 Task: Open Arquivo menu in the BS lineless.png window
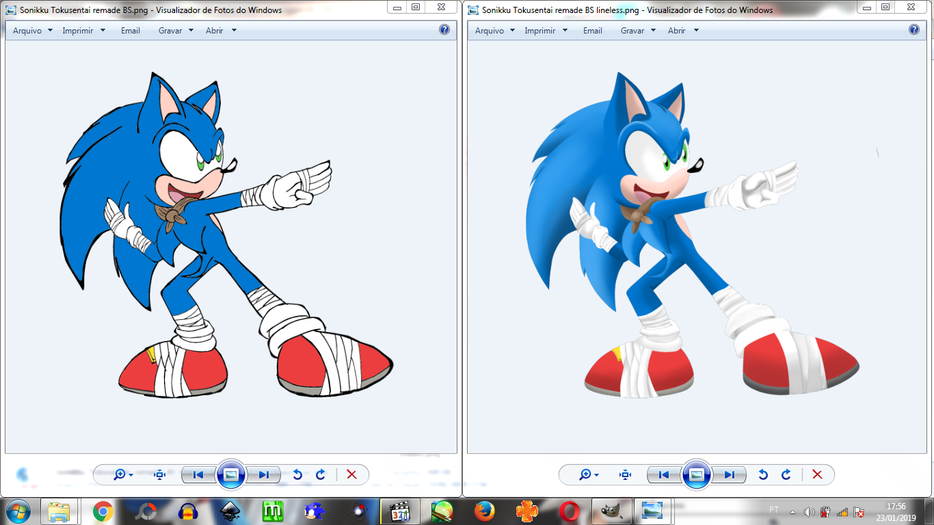pos(495,31)
